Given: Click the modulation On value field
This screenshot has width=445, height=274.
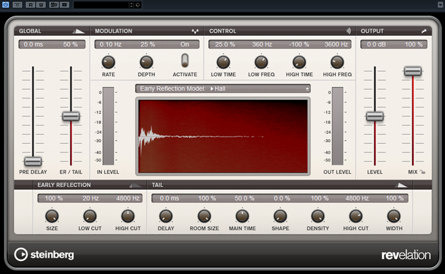Looking at the screenshot, I should (184, 44).
